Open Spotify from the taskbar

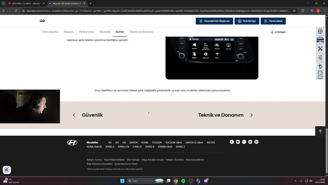click(183, 181)
